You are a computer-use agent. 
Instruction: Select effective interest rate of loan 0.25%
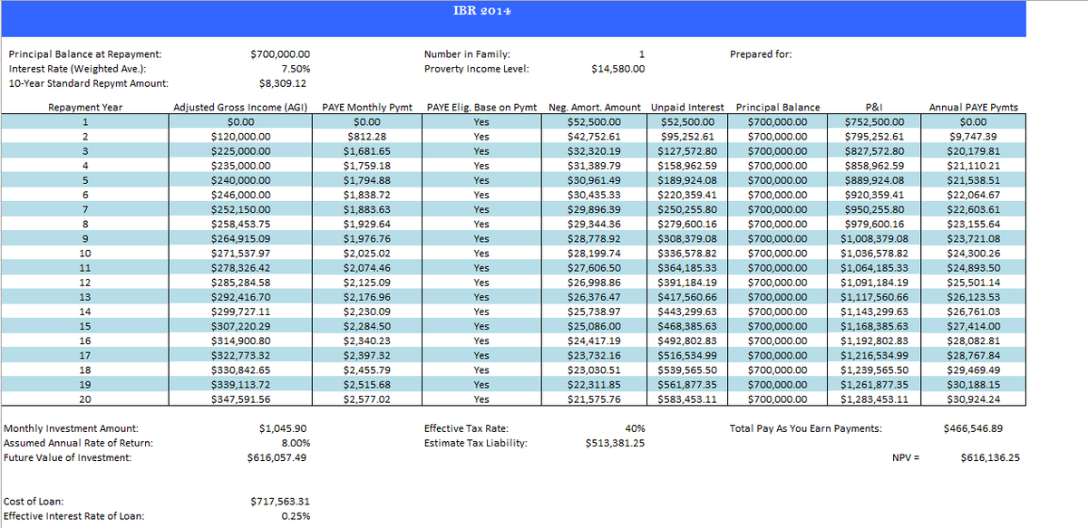point(296,516)
